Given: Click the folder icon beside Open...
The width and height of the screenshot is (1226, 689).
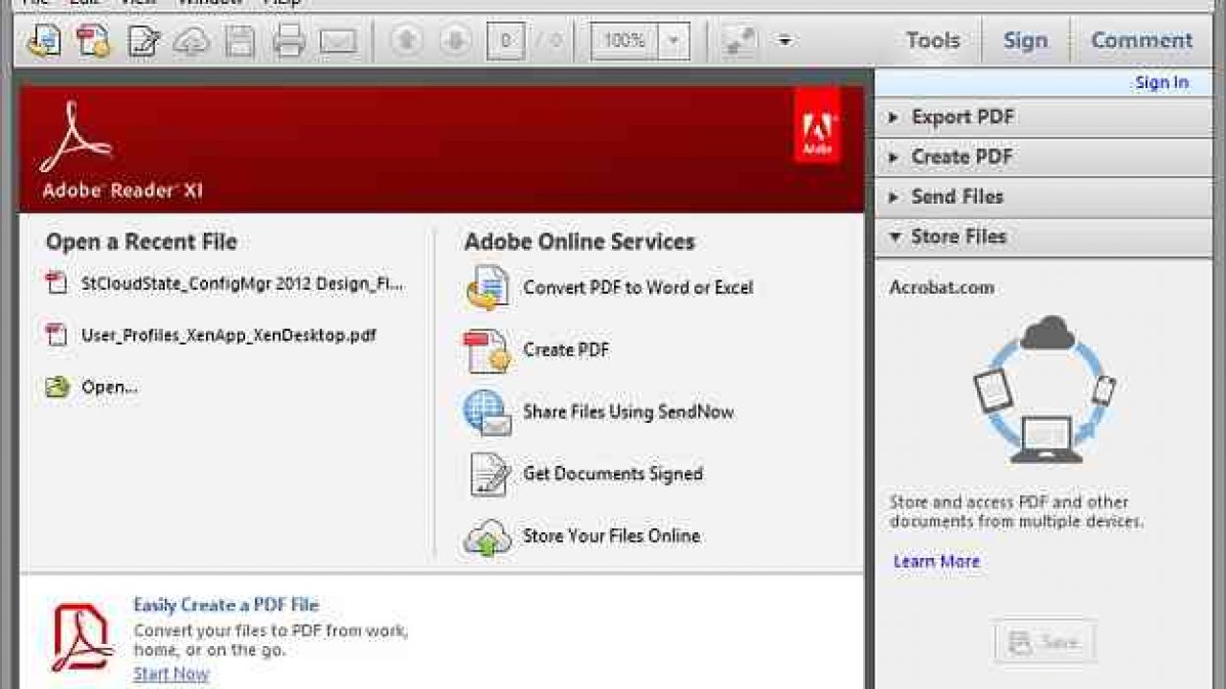Looking at the screenshot, I should tap(57, 388).
